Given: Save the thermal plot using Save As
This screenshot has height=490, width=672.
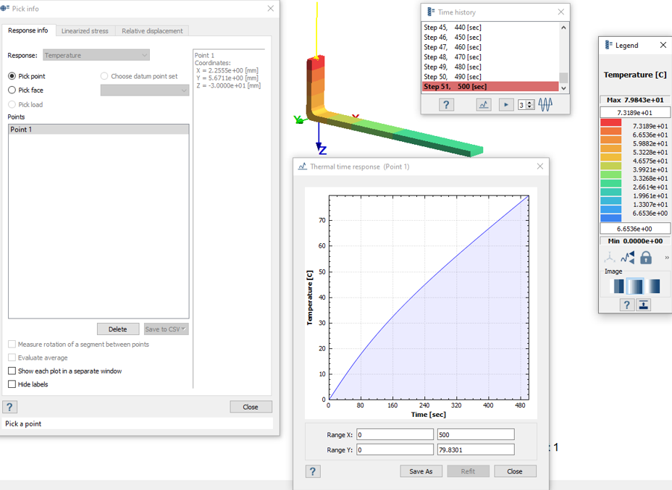Looking at the screenshot, I should (x=421, y=470).
